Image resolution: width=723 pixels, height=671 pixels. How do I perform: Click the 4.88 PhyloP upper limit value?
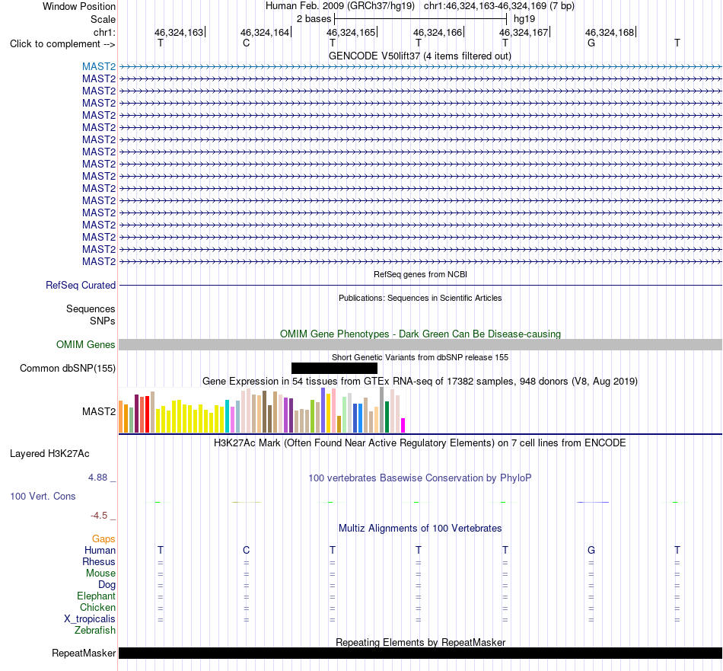pyautogui.click(x=97, y=478)
